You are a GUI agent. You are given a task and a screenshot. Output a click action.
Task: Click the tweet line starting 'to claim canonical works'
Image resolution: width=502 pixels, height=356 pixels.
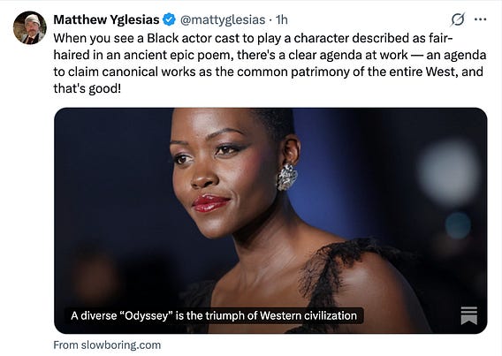(269, 72)
